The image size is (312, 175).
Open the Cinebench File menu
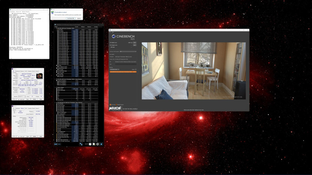pyautogui.click(x=110, y=32)
